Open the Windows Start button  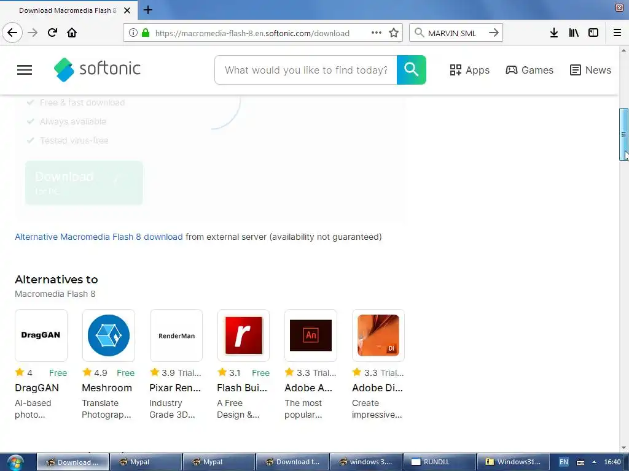click(15, 462)
